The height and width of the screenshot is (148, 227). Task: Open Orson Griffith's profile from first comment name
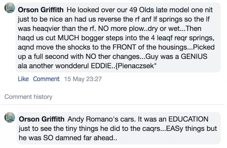point(41,10)
